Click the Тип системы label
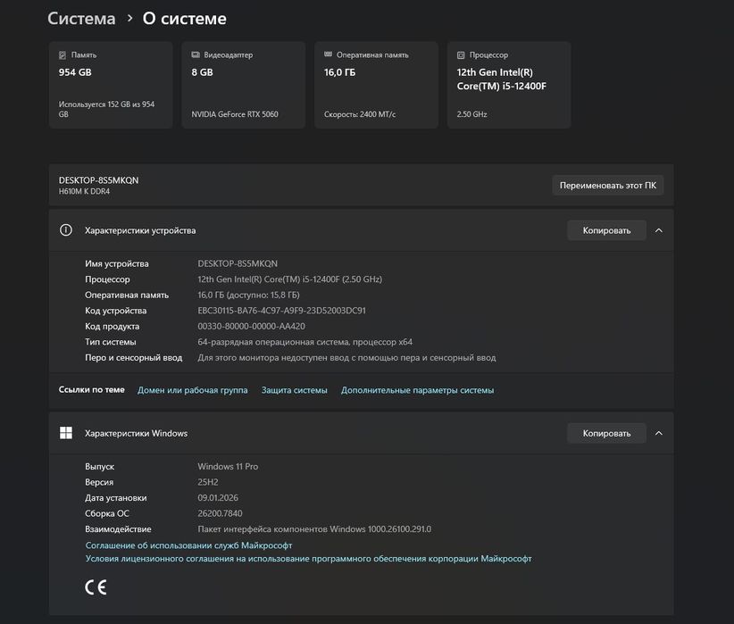 (x=111, y=342)
